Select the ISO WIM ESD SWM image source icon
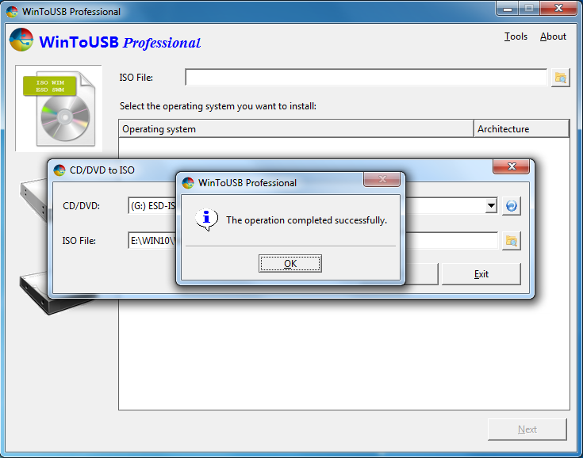This screenshot has height=458, width=583. pyautogui.click(x=59, y=109)
